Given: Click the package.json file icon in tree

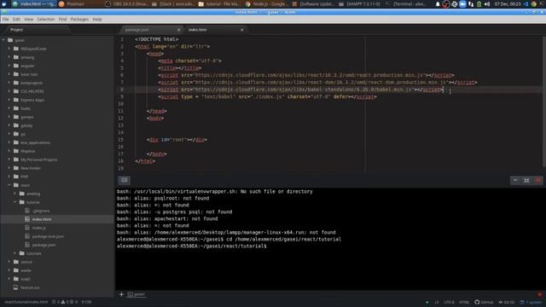Looking at the screenshot, I should (x=27, y=245).
